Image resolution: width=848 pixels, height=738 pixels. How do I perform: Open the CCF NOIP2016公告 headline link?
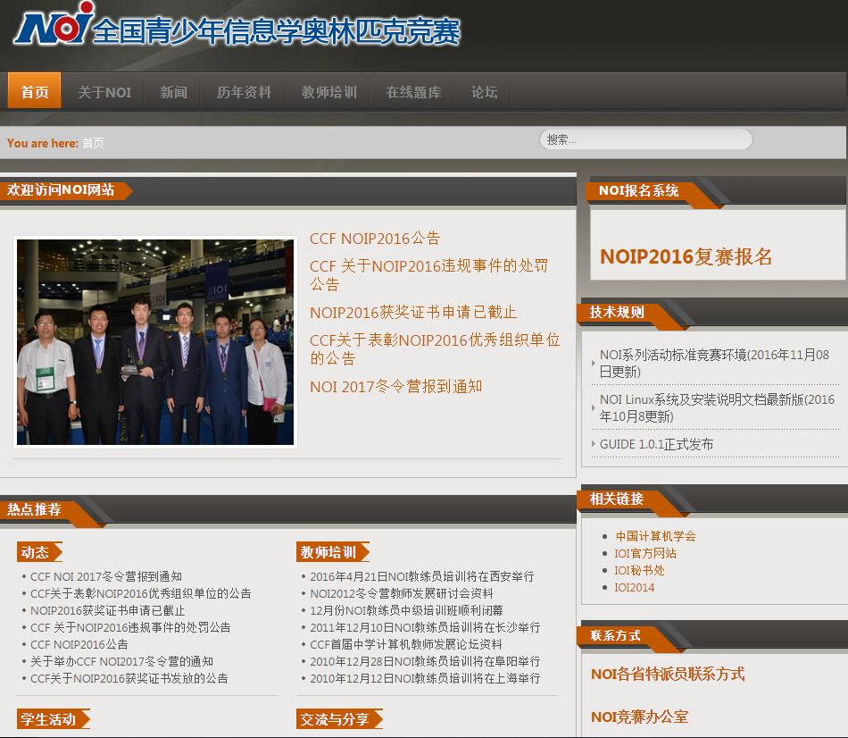pos(375,239)
